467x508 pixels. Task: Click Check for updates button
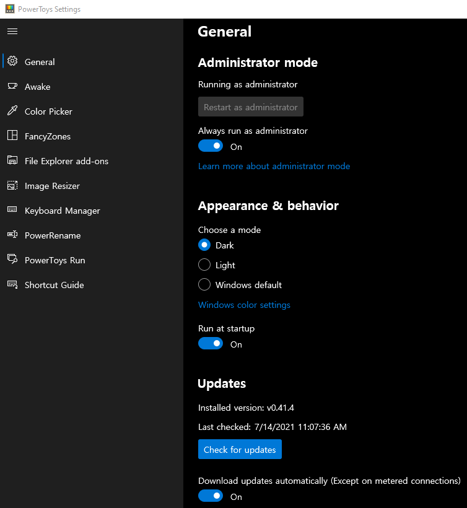240,449
